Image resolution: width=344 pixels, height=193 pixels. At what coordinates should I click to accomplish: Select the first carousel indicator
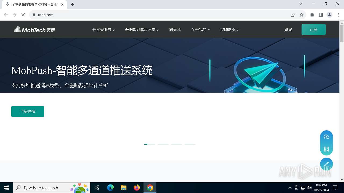(x=150, y=144)
